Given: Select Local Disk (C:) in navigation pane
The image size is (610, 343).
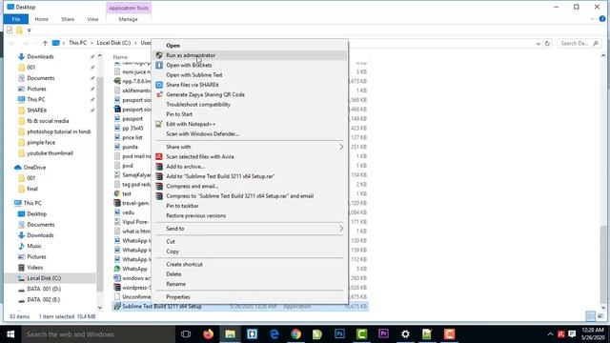Looking at the screenshot, I should click(x=44, y=278).
